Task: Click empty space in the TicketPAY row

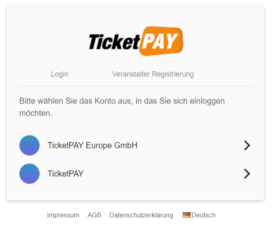Action: (x=164, y=174)
